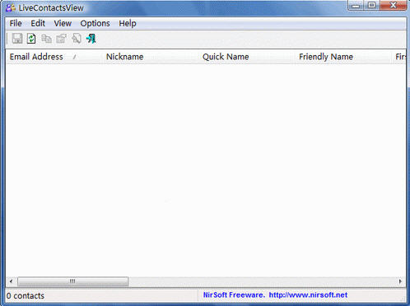Visit the NirSoft website link in the status bar
Viewport: 410px width, 306px height.
tap(308, 295)
